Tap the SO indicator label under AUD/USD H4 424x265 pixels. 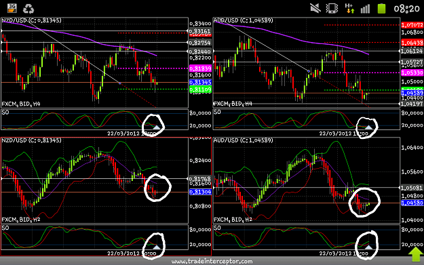(217, 112)
